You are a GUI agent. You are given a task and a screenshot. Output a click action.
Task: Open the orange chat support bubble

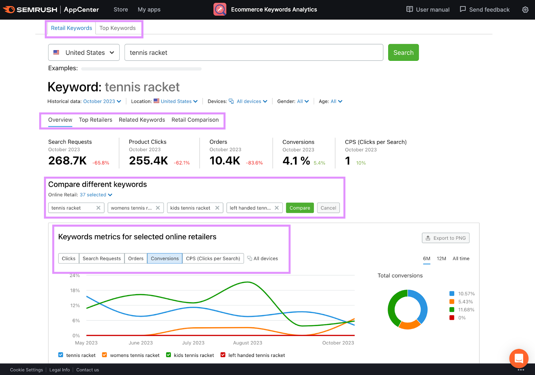pos(519,359)
